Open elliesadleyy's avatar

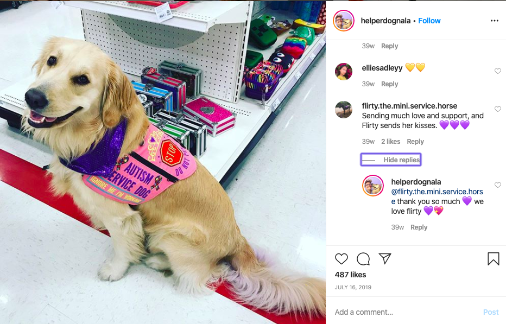(344, 71)
